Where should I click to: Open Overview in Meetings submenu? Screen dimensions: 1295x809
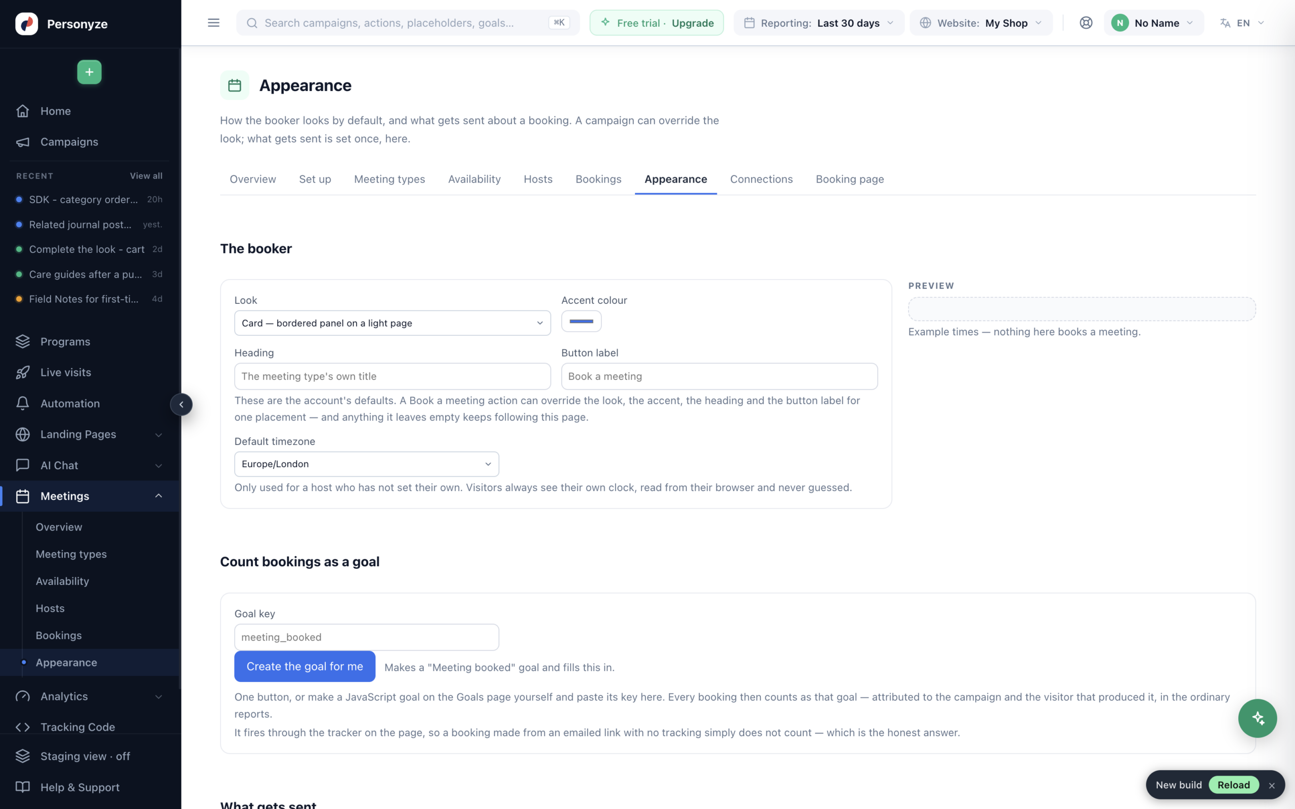click(59, 527)
